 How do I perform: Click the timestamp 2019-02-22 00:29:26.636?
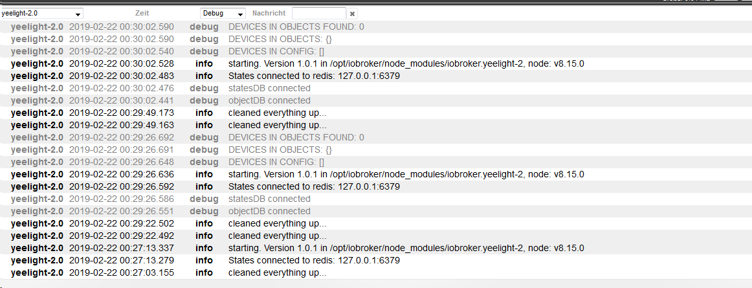(x=122, y=174)
